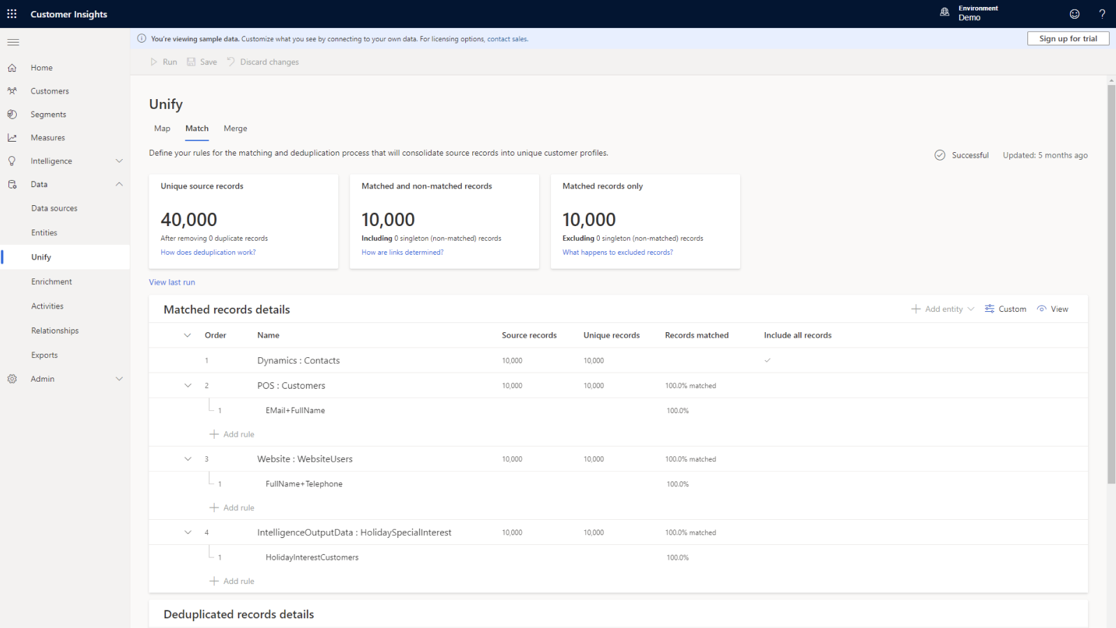
Task: Collapse the Website : WebsiteUsers row
Action: tap(188, 459)
